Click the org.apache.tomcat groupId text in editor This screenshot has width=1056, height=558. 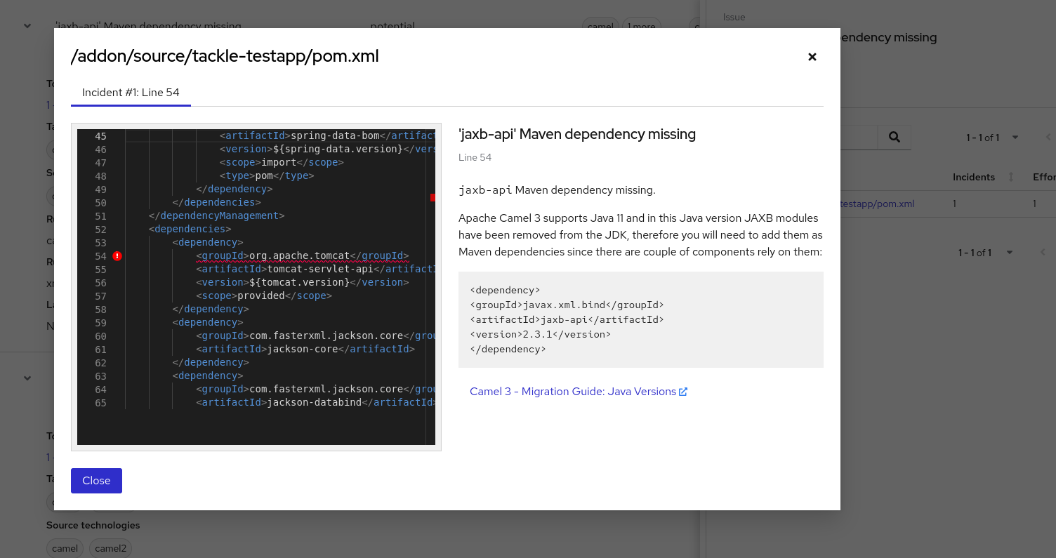[299, 256]
